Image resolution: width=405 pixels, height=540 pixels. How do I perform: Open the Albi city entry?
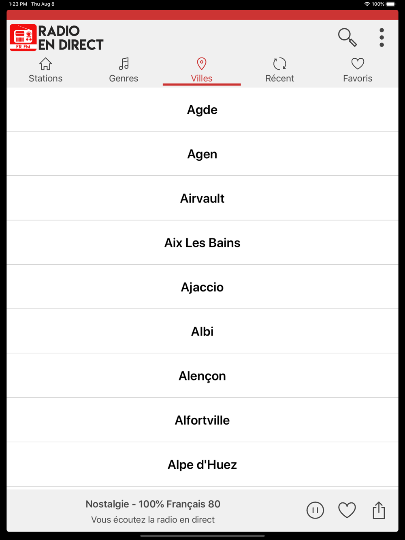(202, 331)
